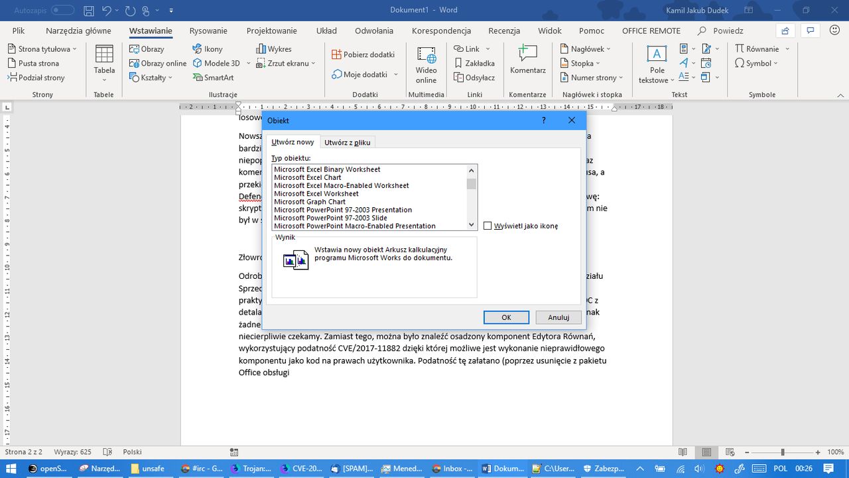The width and height of the screenshot is (849, 478).
Task: Cancel the dialog with Anuluj
Action: [558, 317]
